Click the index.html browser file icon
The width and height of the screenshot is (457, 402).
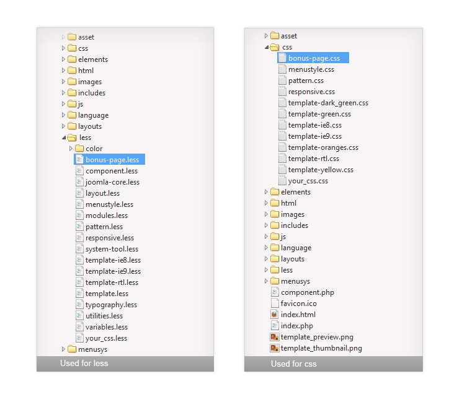tap(275, 315)
